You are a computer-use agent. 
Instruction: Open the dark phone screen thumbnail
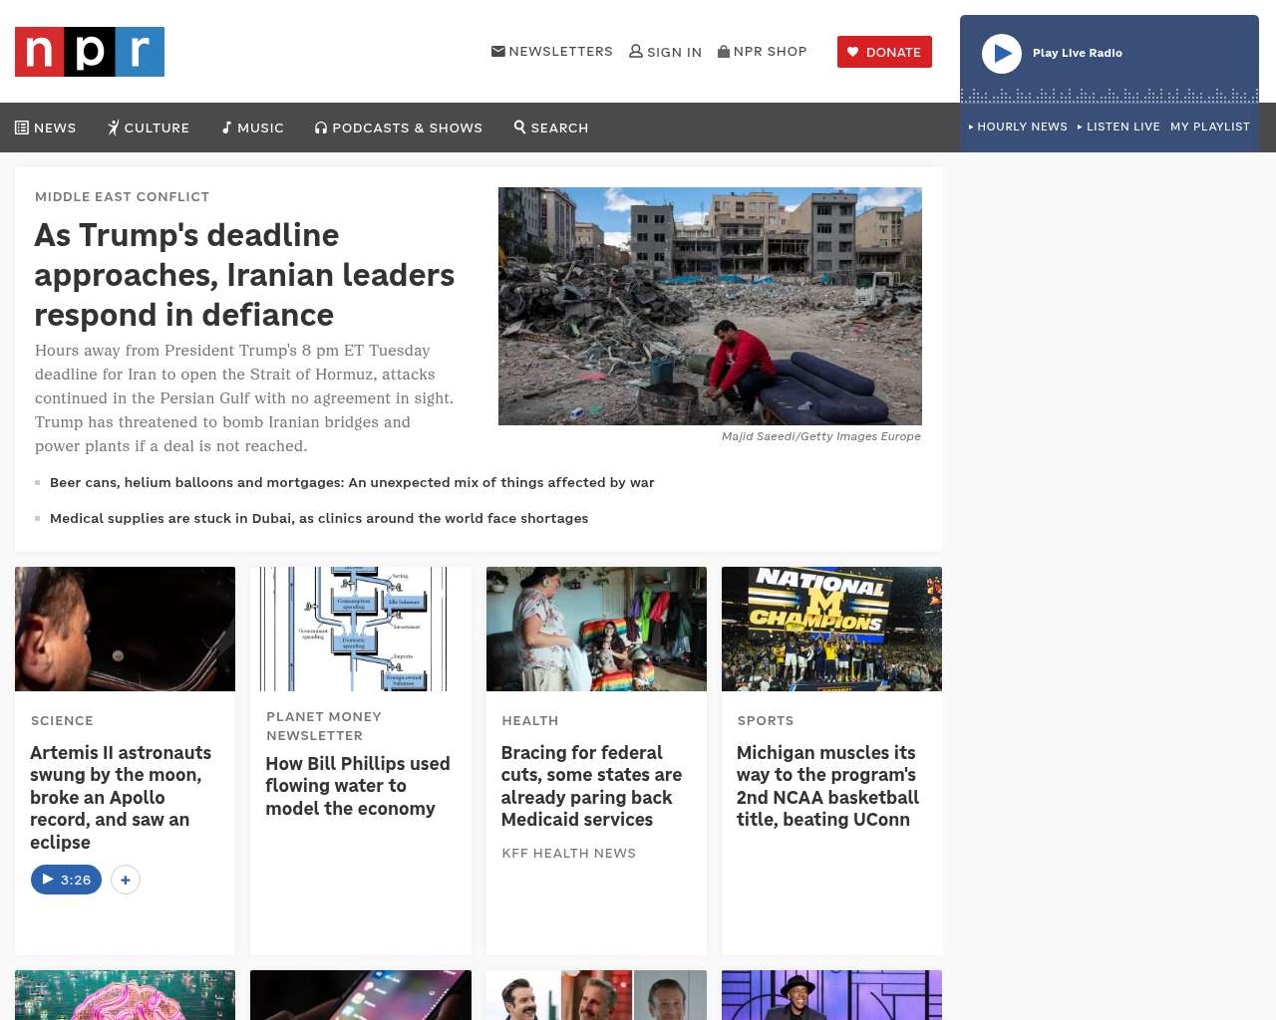pos(361,995)
